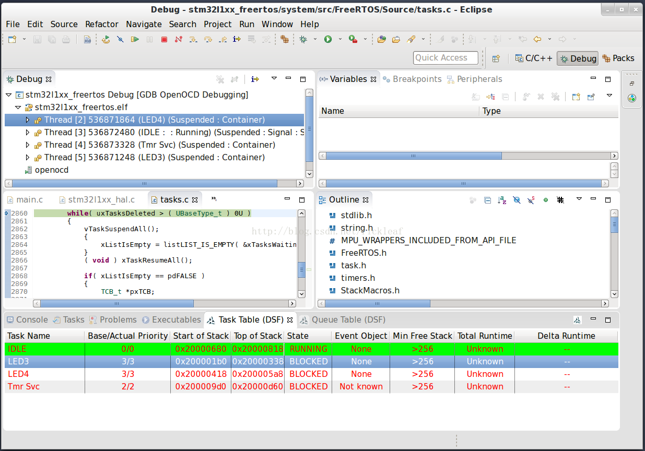Click the Packs icon in main toolbar

tap(285, 39)
